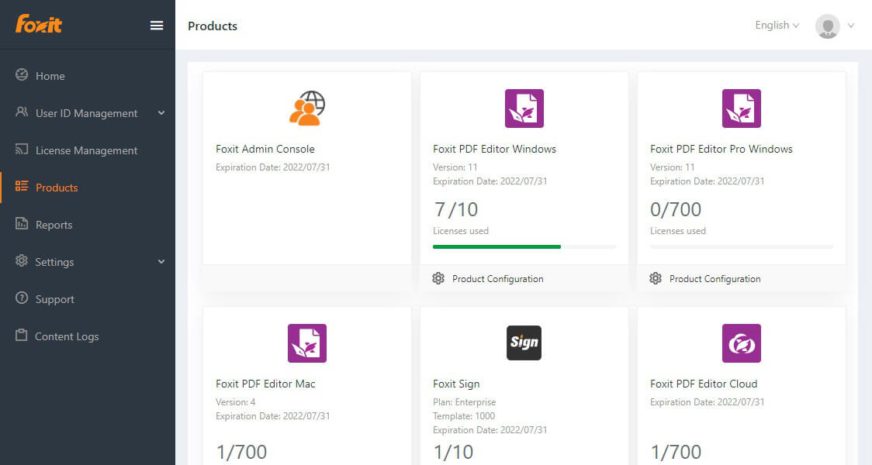Collapse the User ID Management section
Viewport: 872px width, 465px height.
(x=161, y=112)
